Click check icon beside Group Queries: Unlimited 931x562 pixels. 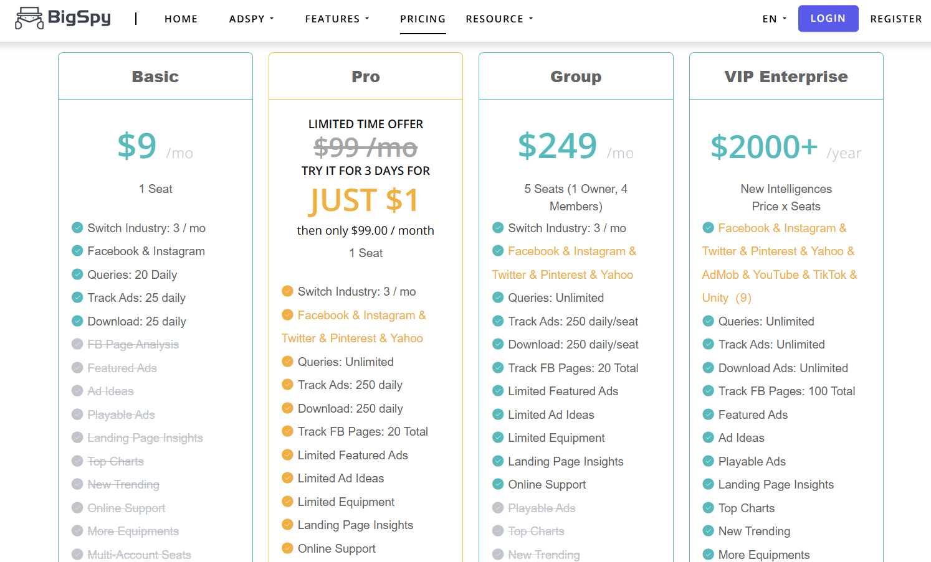tap(498, 297)
